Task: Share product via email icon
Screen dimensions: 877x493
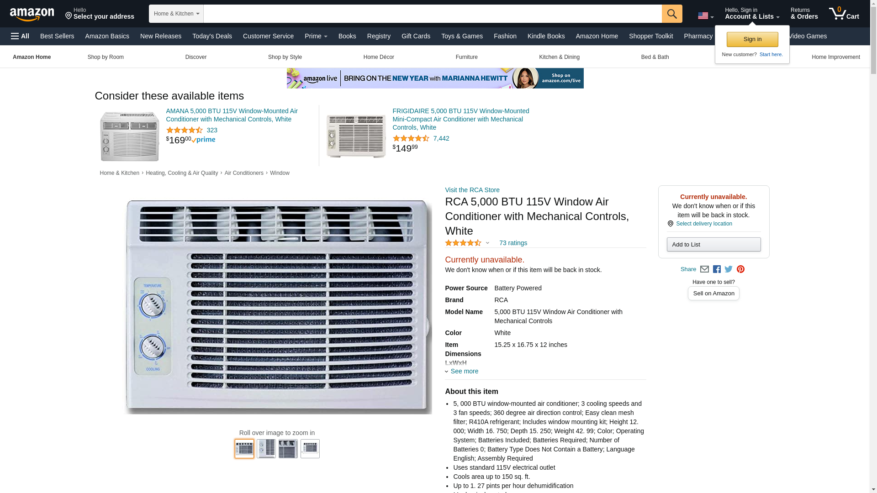Action: click(x=704, y=269)
